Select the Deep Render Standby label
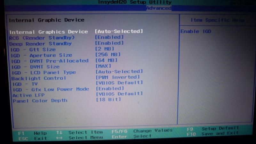 click(x=41, y=44)
